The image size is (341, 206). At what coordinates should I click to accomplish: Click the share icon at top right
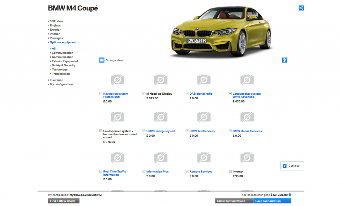click(x=301, y=8)
